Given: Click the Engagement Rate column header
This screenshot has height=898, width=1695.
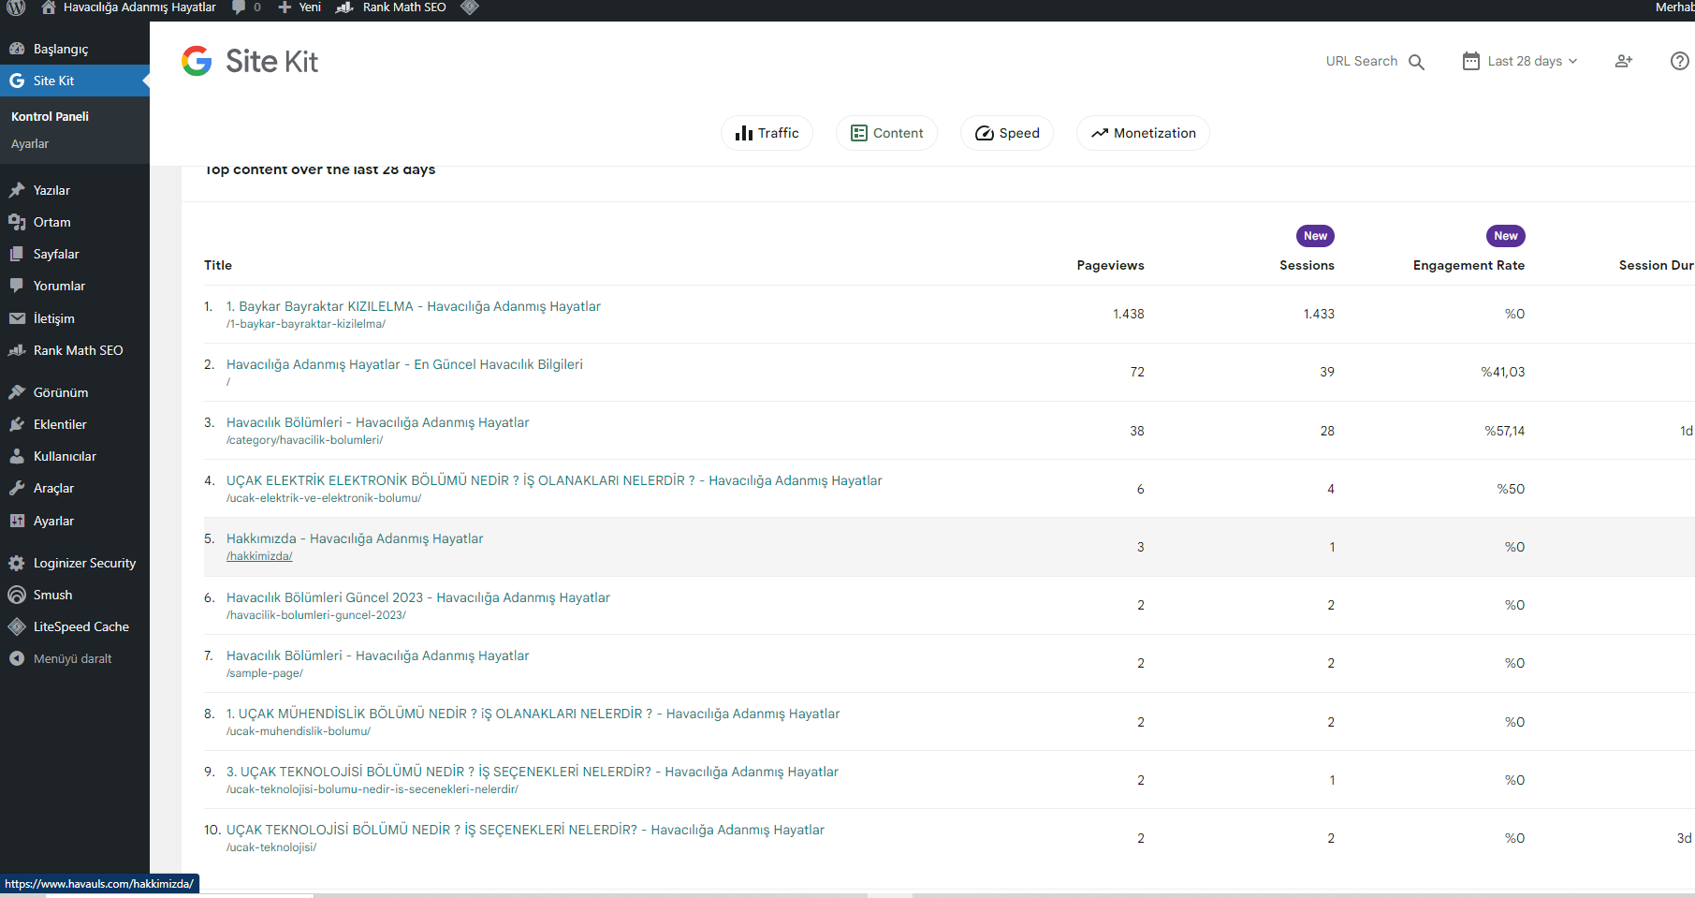Looking at the screenshot, I should pyautogui.click(x=1469, y=265).
